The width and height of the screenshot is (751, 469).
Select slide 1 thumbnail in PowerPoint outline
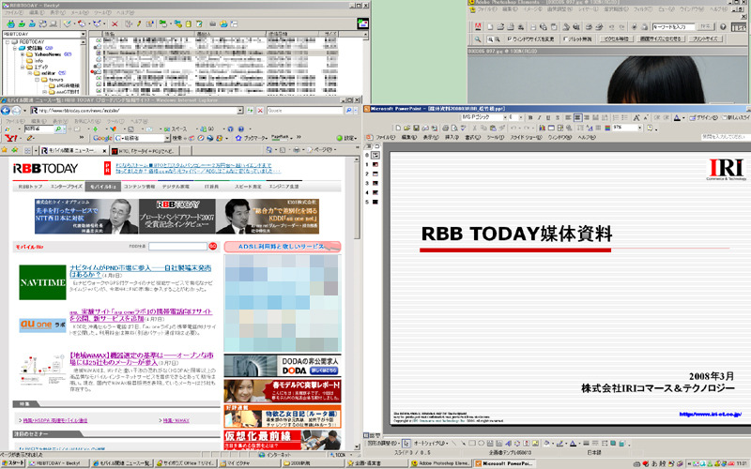[x=375, y=165]
